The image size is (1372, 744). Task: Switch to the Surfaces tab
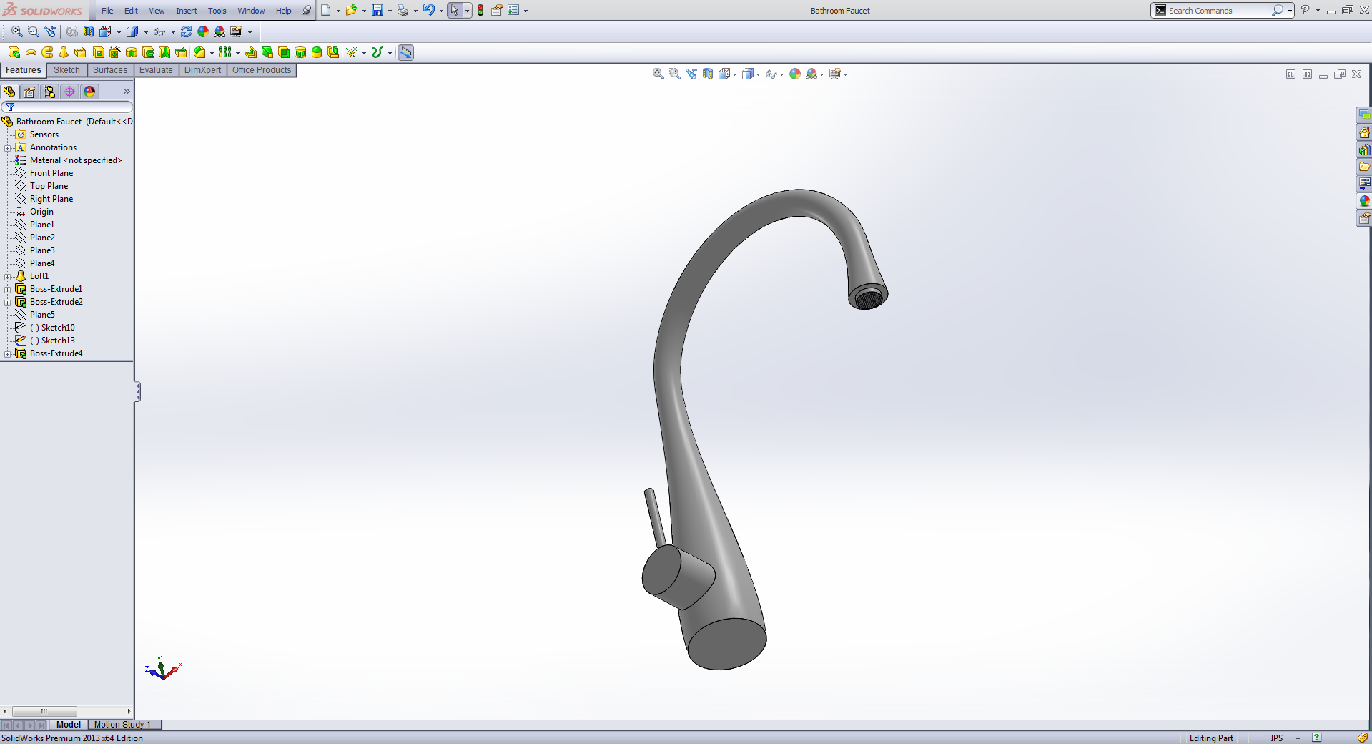coord(110,70)
